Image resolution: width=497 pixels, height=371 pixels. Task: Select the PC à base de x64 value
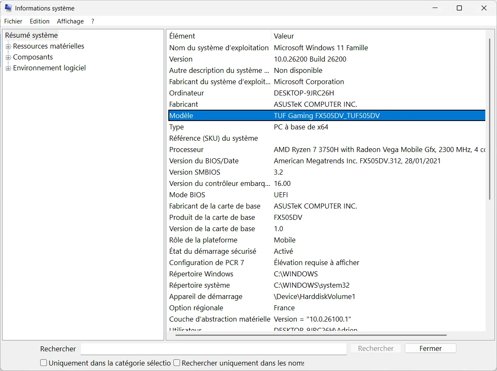[x=301, y=127]
